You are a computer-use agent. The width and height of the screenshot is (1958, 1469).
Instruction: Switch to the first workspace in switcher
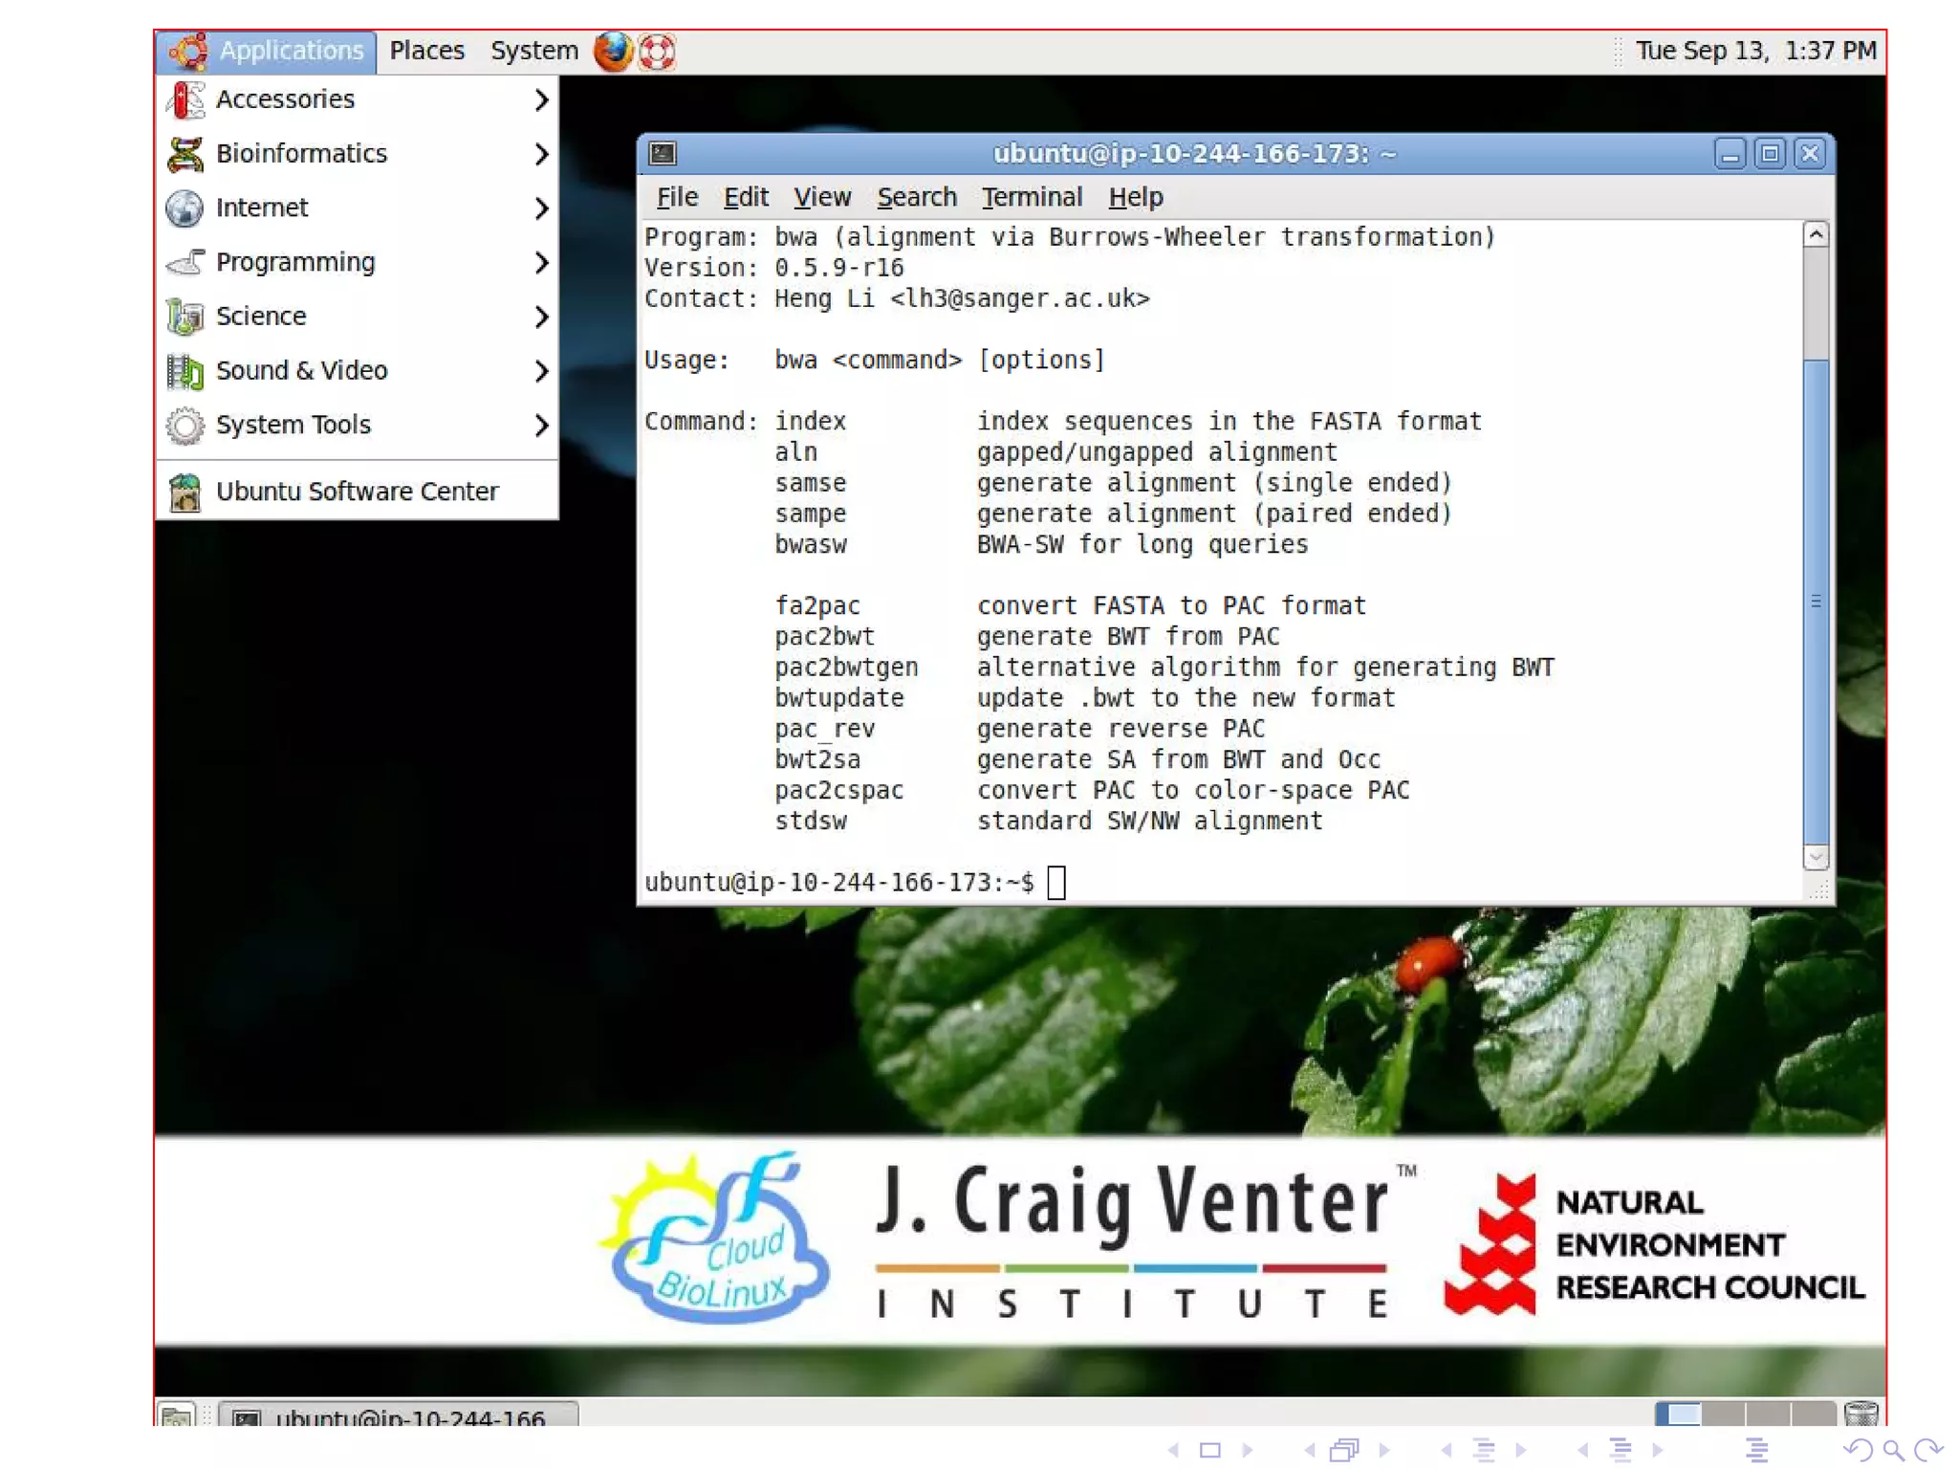tap(1678, 1414)
